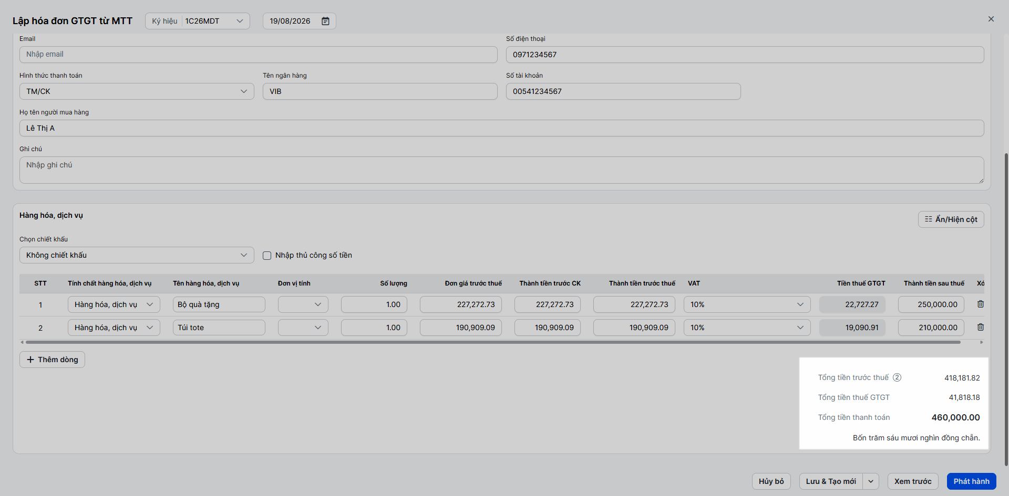1009x496 pixels.
Task: Click the Số tài khoản field 00541234567
Action: click(623, 91)
